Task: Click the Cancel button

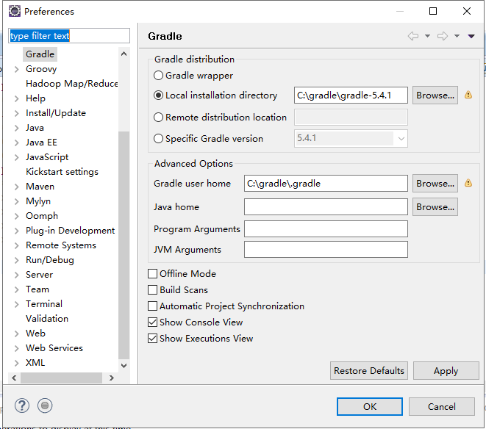Action: click(442, 406)
